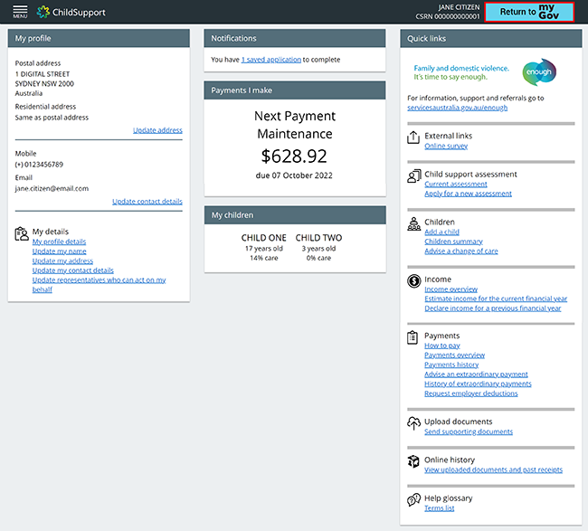Click the Child support assessment icon
The width and height of the screenshot is (588, 531).
413,175
